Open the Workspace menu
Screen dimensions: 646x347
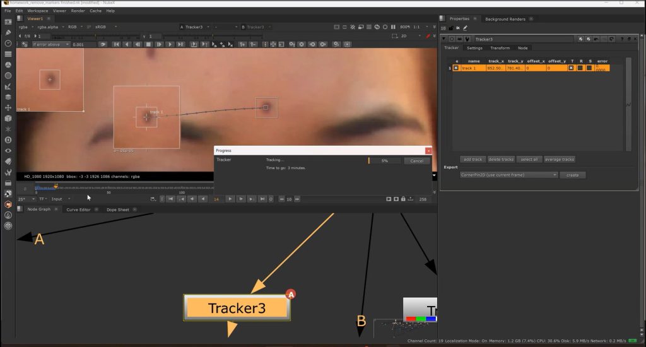(x=37, y=11)
